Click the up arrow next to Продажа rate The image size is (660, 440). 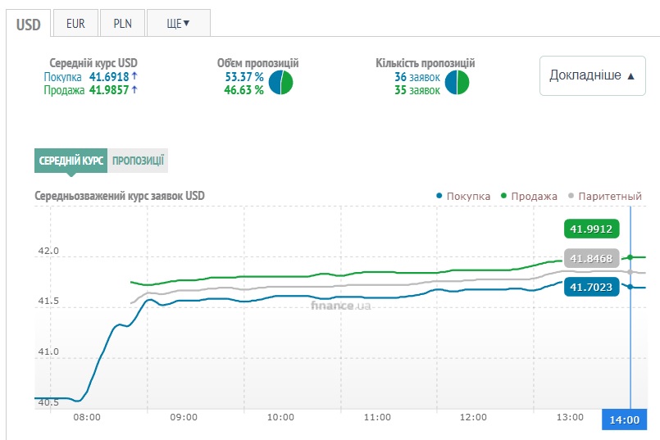click(x=134, y=90)
